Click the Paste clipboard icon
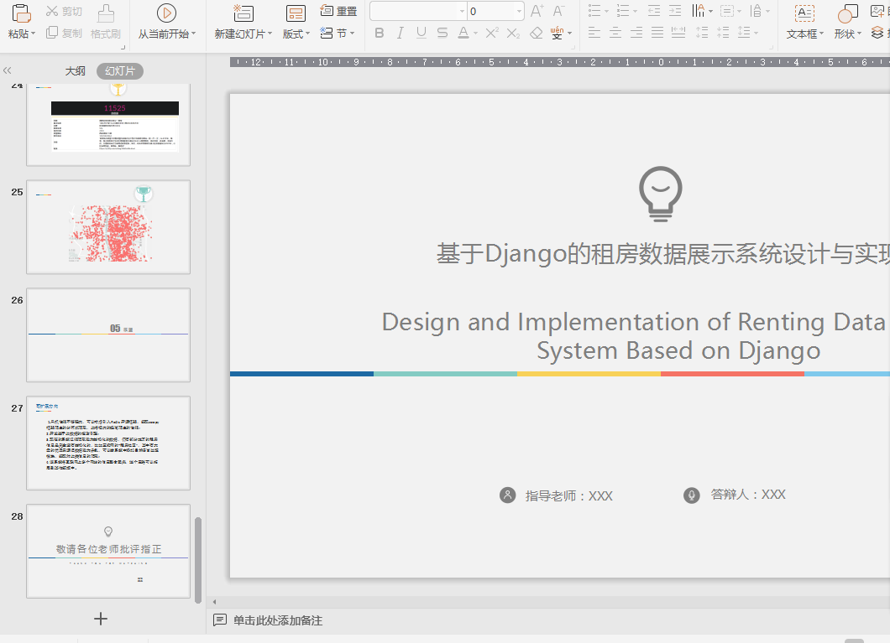The width and height of the screenshot is (890, 643). coord(22,13)
